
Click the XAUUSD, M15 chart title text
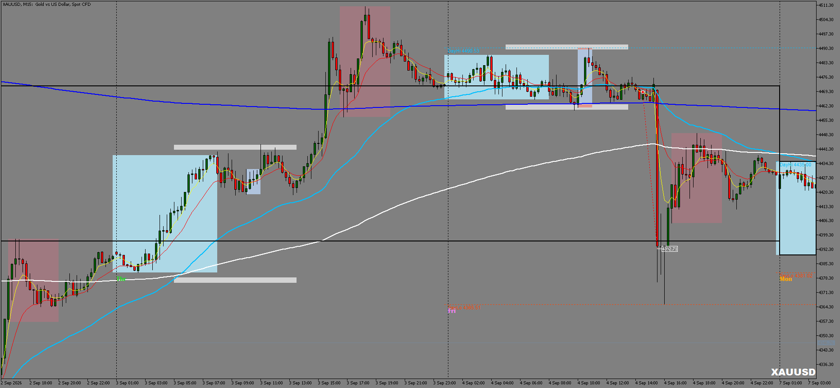(x=47, y=4)
